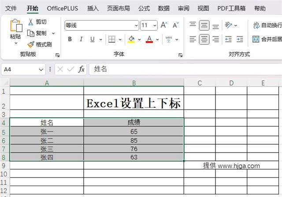The image size is (282, 197).
Task: Open the font name 等线 dropdown
Action: [136, 26]
